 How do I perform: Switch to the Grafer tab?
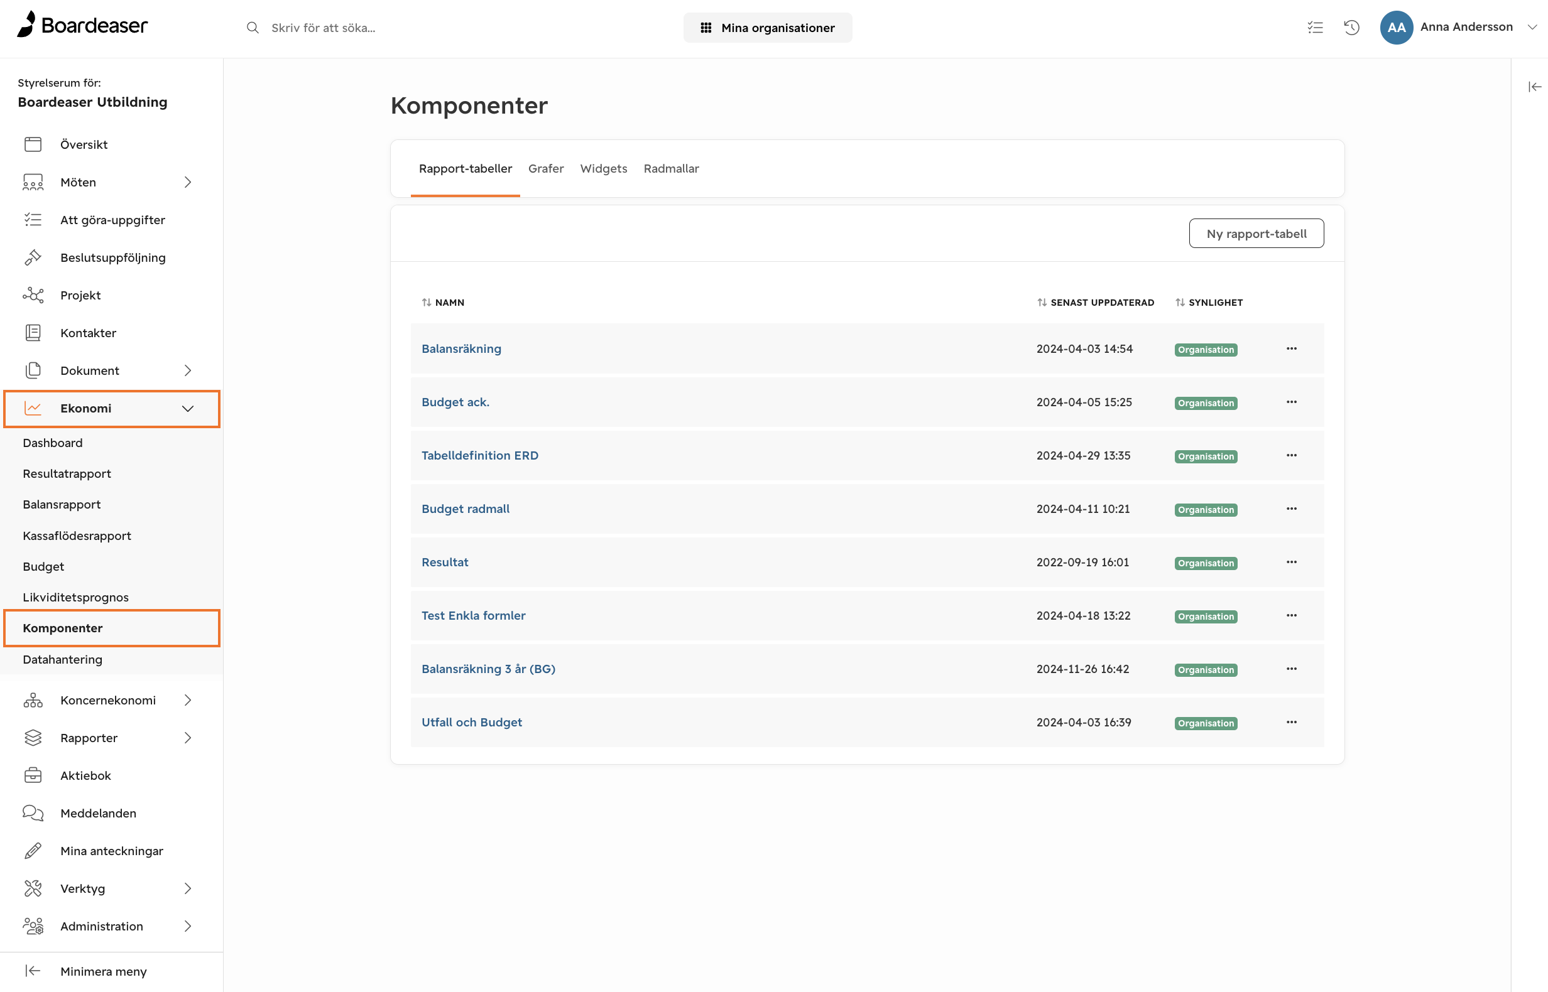[545, 168]
